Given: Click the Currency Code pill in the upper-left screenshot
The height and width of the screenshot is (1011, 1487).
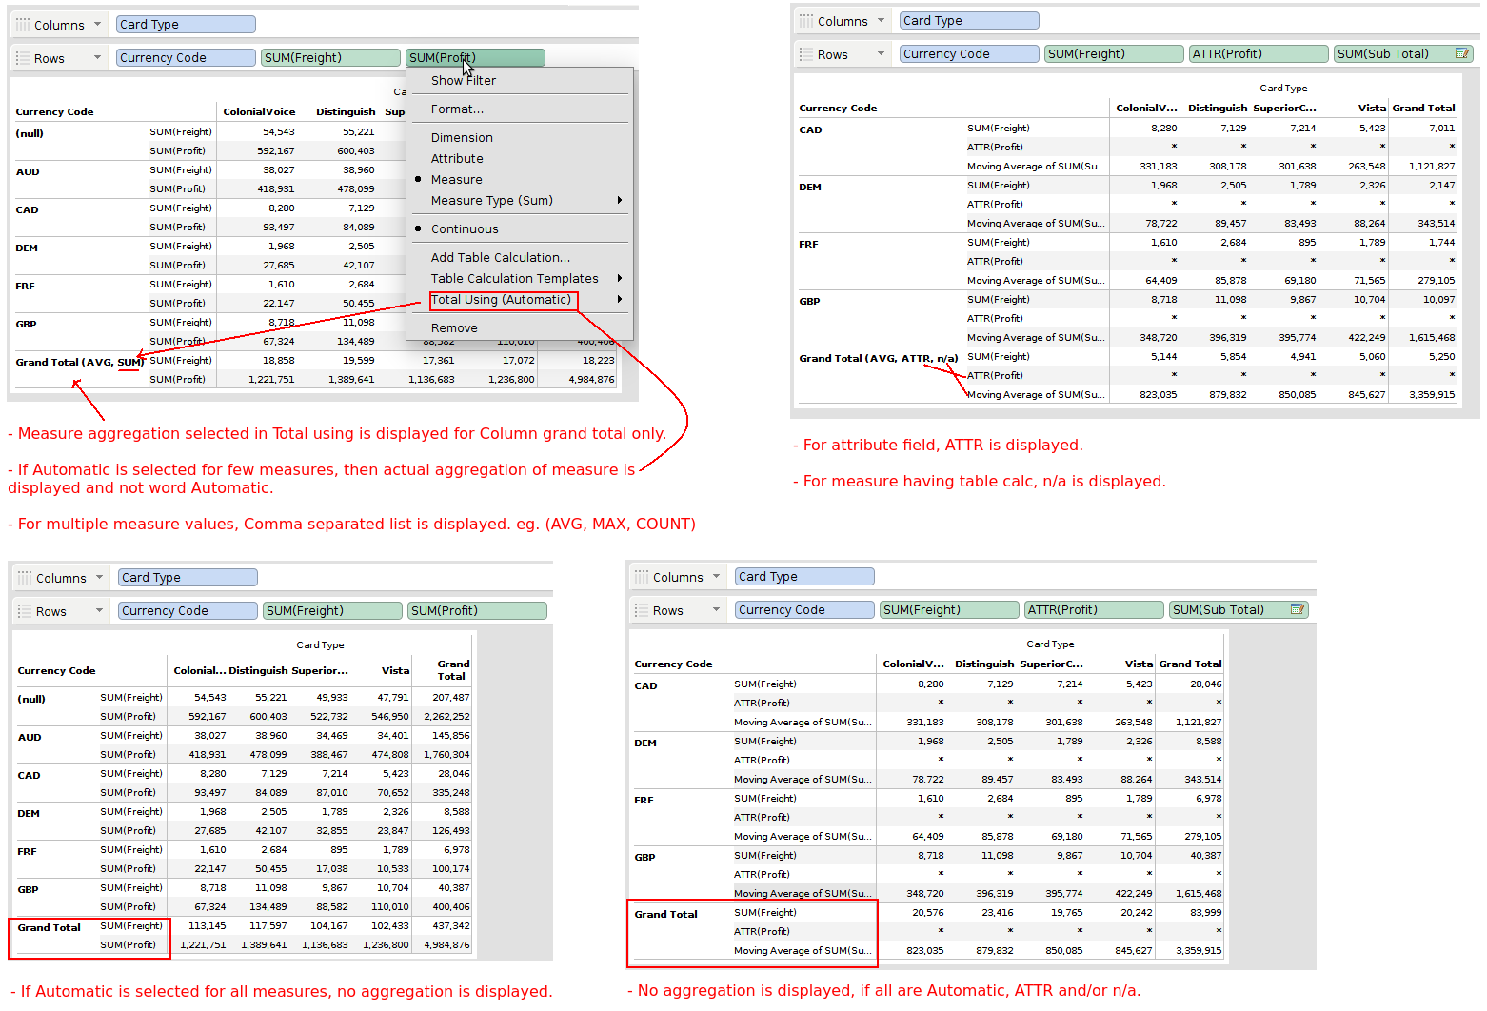Looking at the screenshot, I should tap(186, 58).
